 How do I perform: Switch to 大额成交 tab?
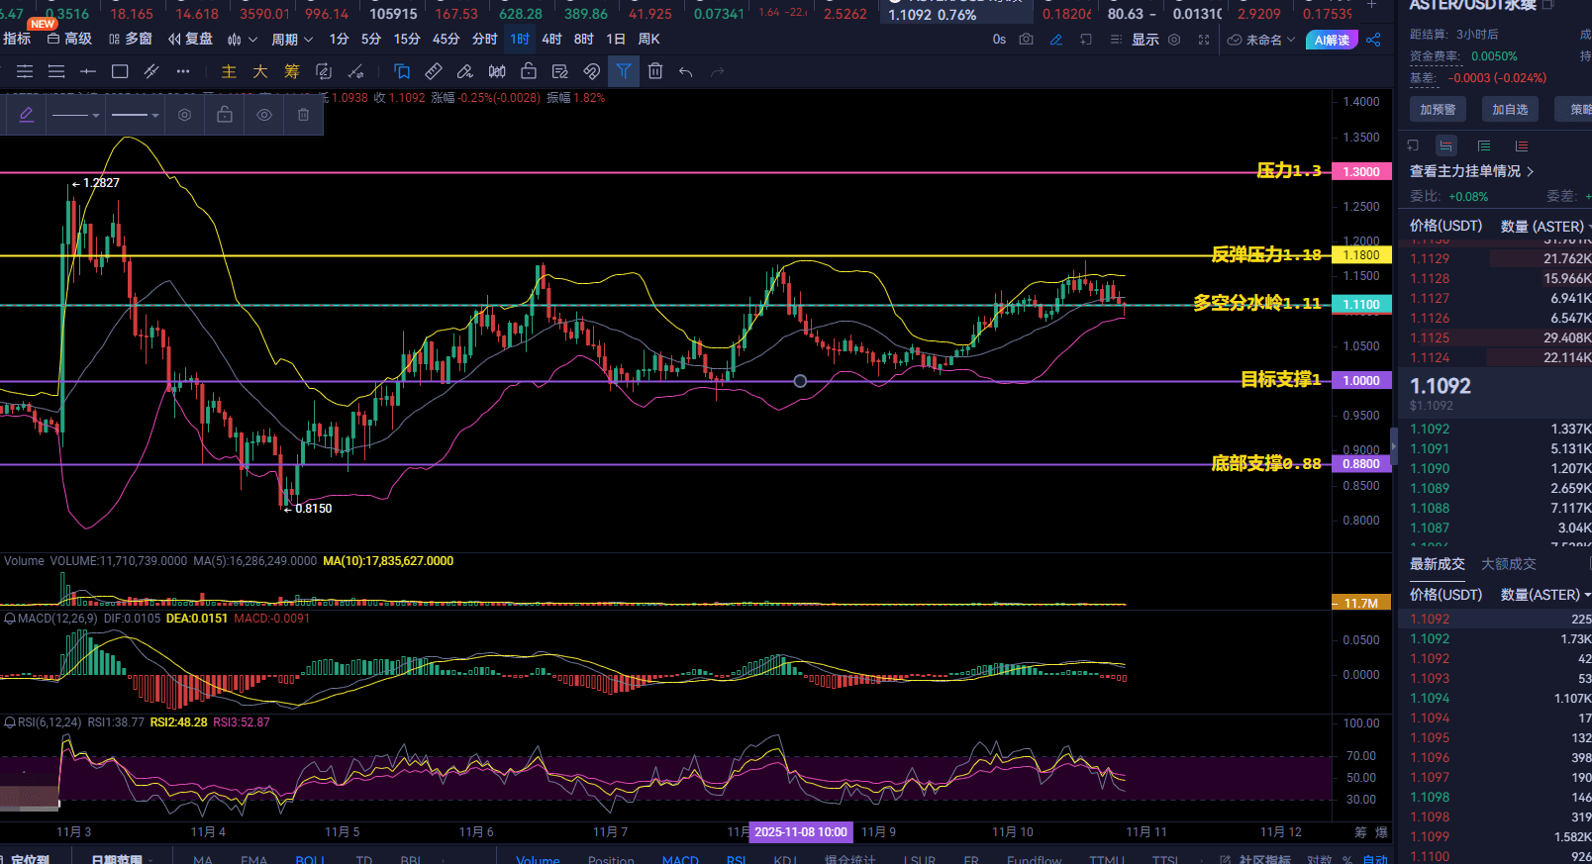coord(1508,564)
